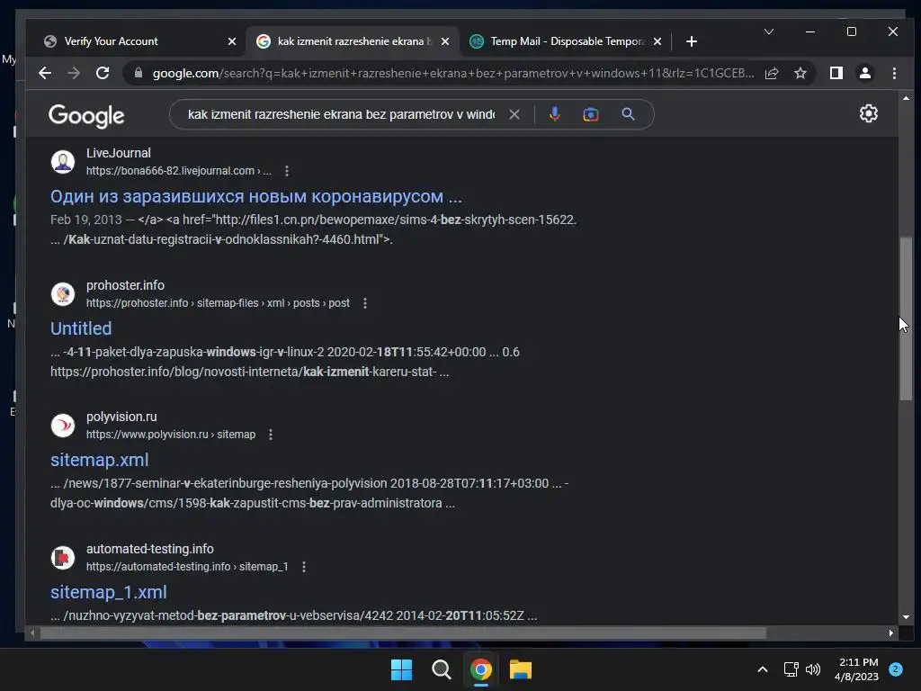The height and width of the screenshot is (691, 921).
Task: Show hidden system tray icons
Action: point(763,669)
